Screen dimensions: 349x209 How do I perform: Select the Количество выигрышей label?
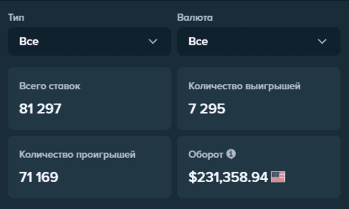pyautogui.click(x=244, y=87)
